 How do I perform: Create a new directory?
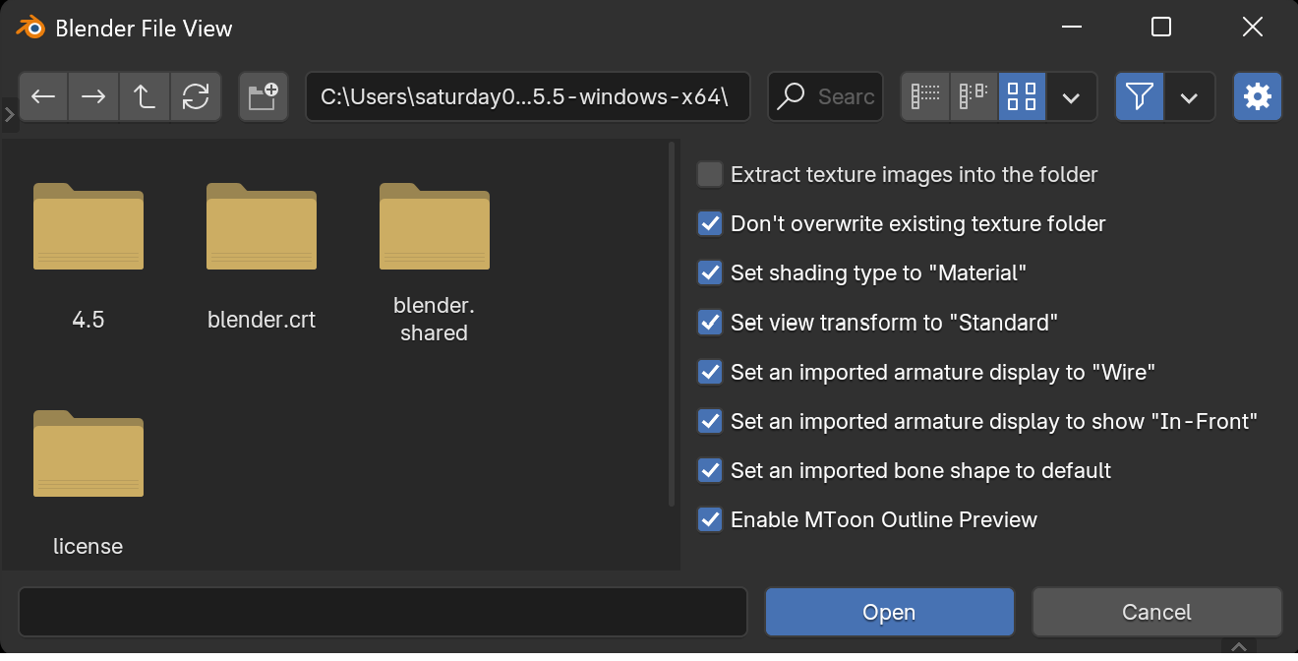point(263,96)
